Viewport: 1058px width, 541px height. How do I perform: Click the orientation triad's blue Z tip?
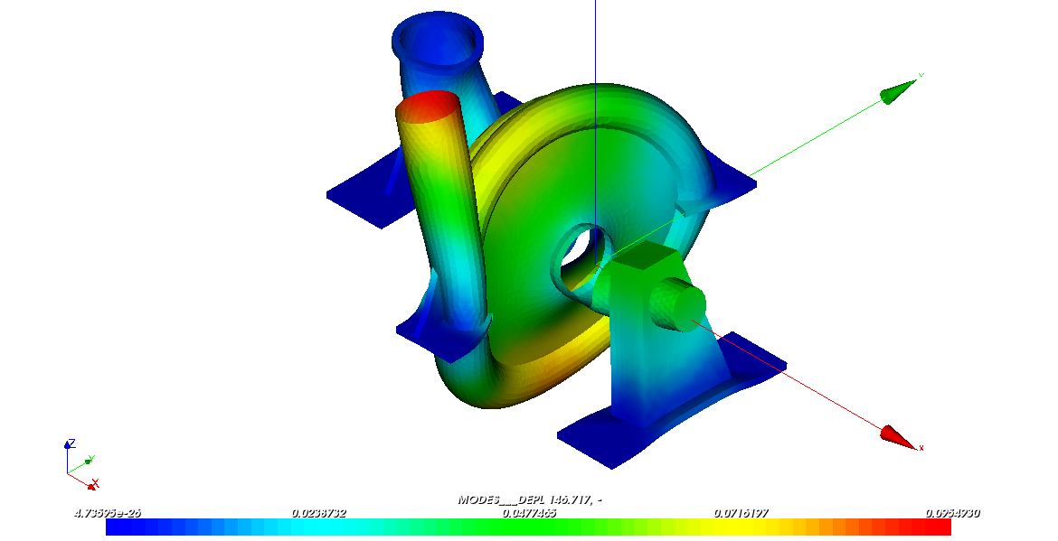pyautogui.click(x=68, y=445)
